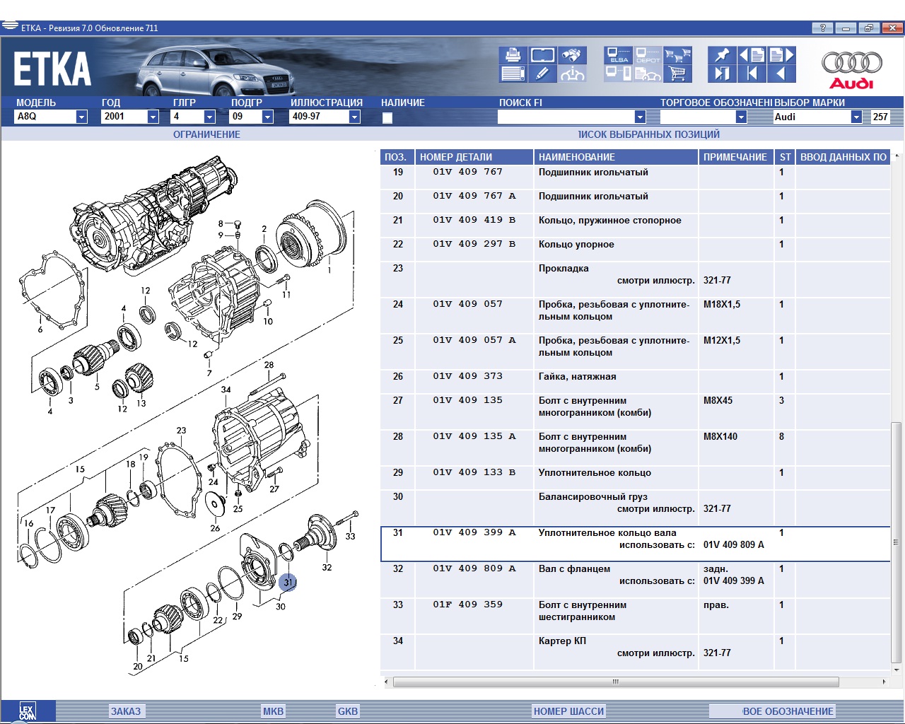Click the single shopping cart icon

pyautogui.click(x=677, y=74)
